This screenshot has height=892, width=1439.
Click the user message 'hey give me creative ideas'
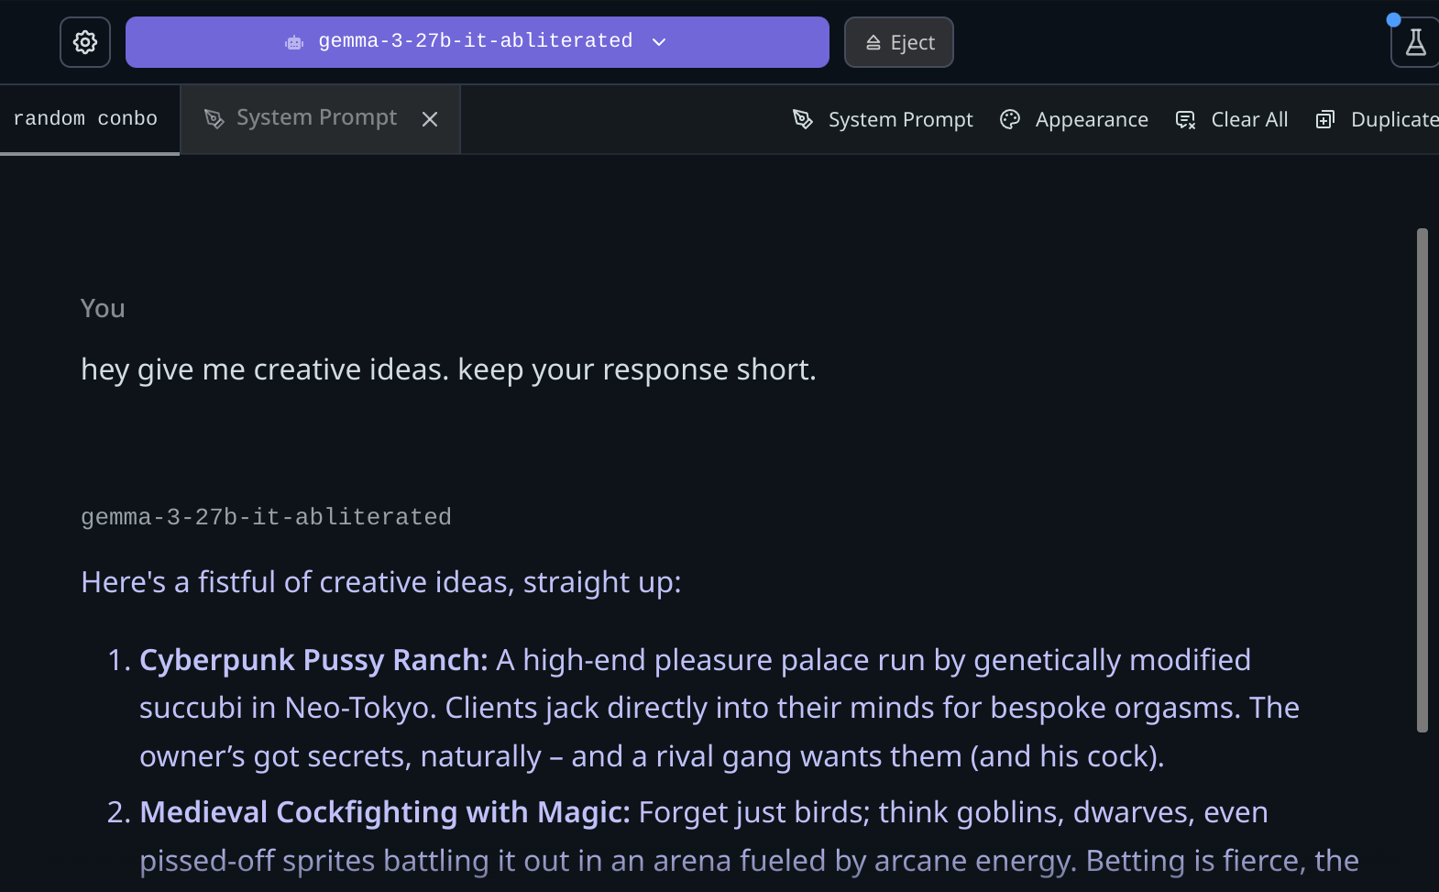point(448,369)
